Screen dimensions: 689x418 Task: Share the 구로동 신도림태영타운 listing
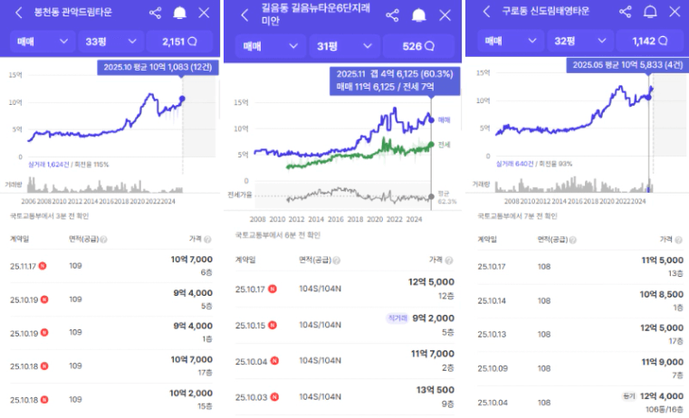[626, 12]
